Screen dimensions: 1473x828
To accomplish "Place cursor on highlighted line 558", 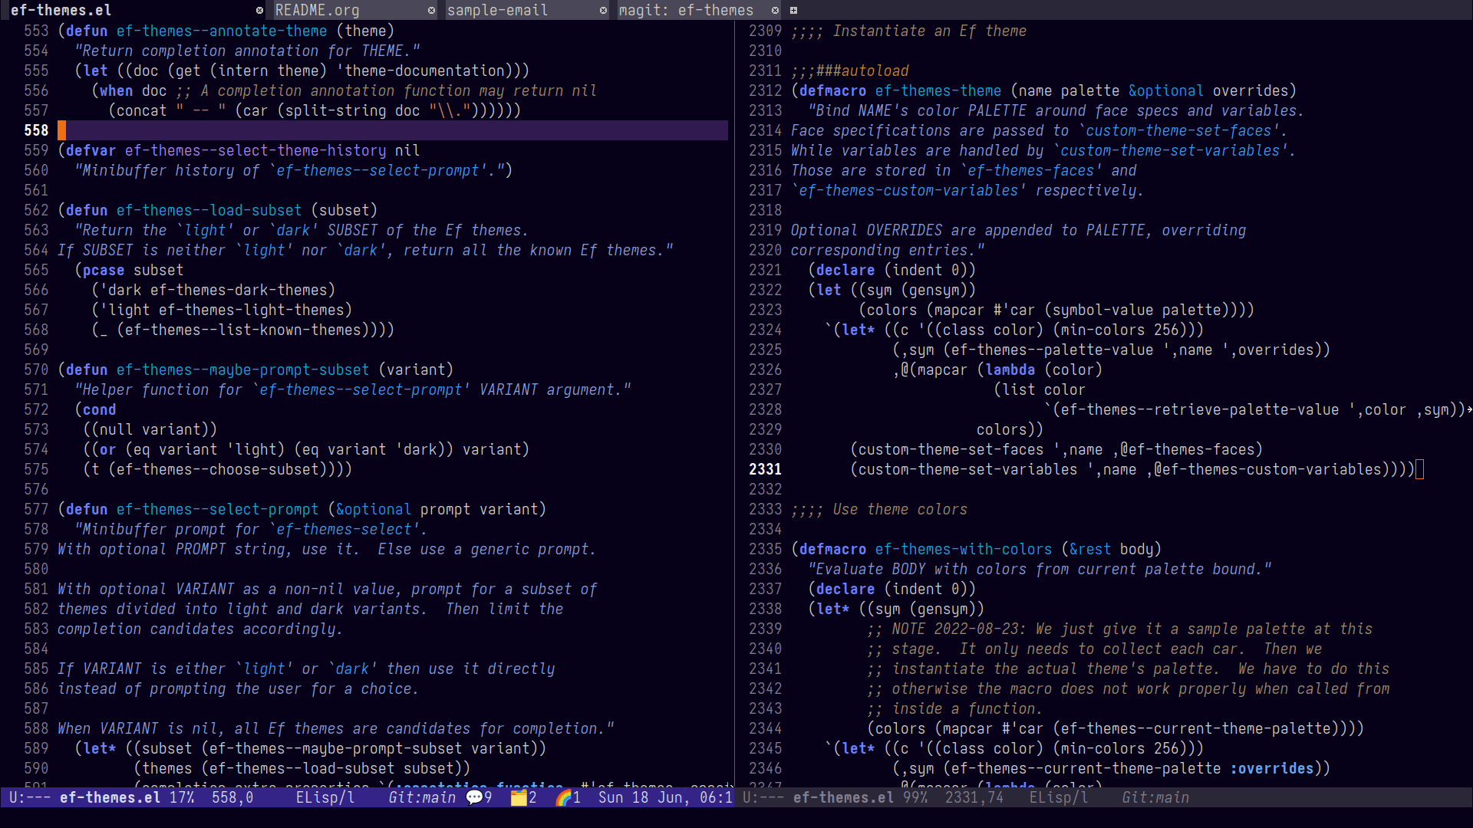I will (x=393, y=130).
